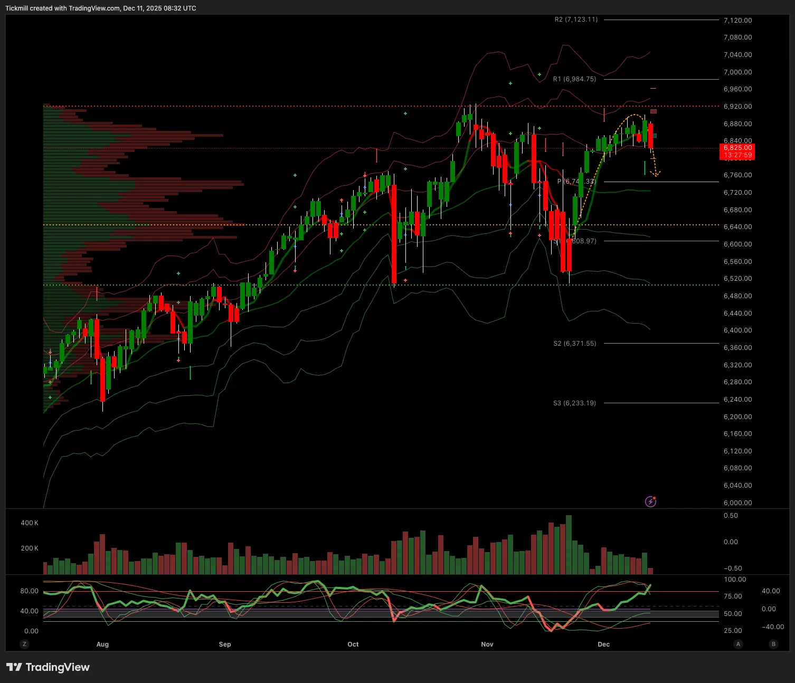Click the Nov label on time axis
795x683 pixels.
(487, 644)
